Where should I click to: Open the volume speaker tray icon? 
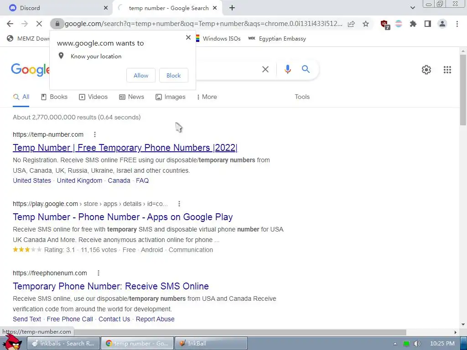(417, 344)
